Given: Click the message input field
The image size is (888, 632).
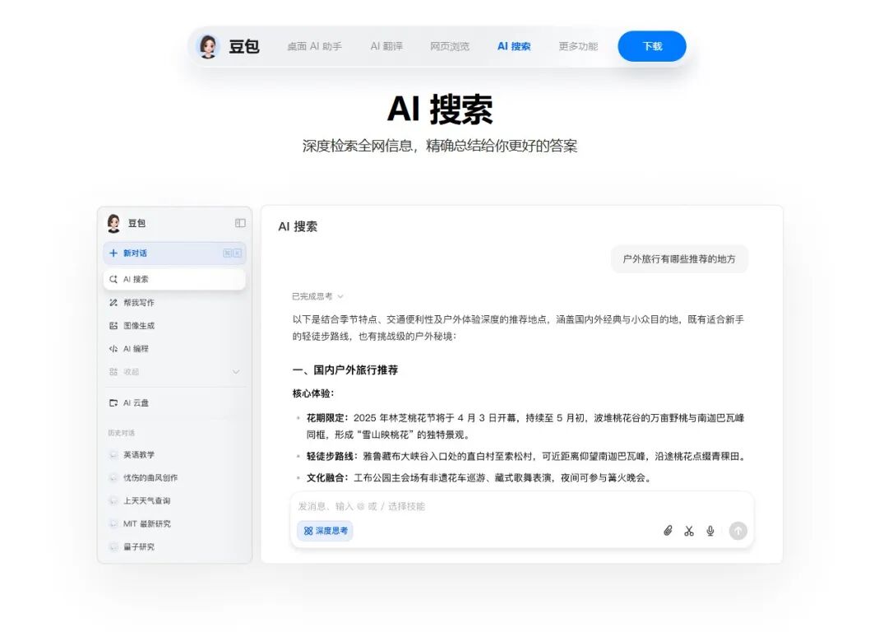Looking at the screenshot, I should coord(452,506).
